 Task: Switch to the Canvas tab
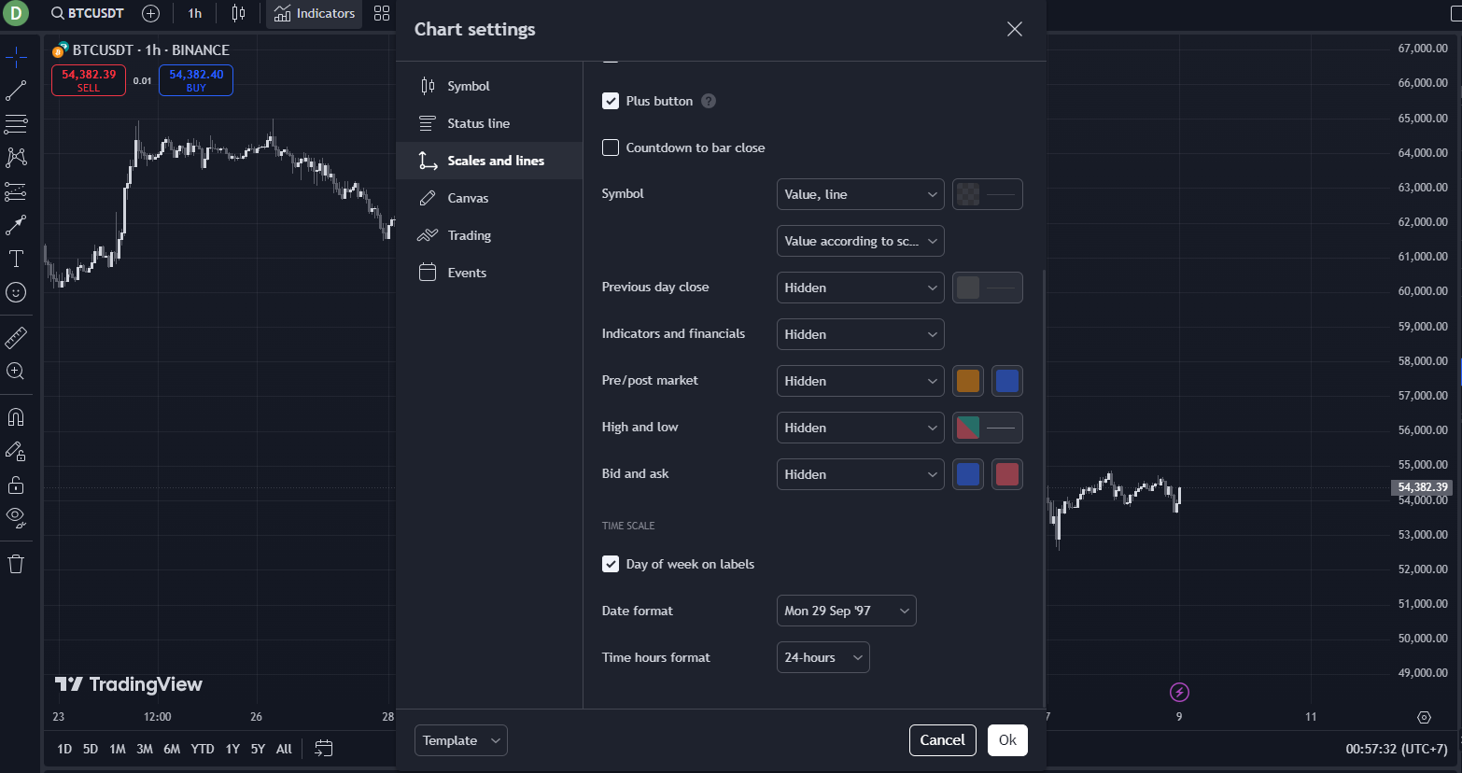[489, 198]
